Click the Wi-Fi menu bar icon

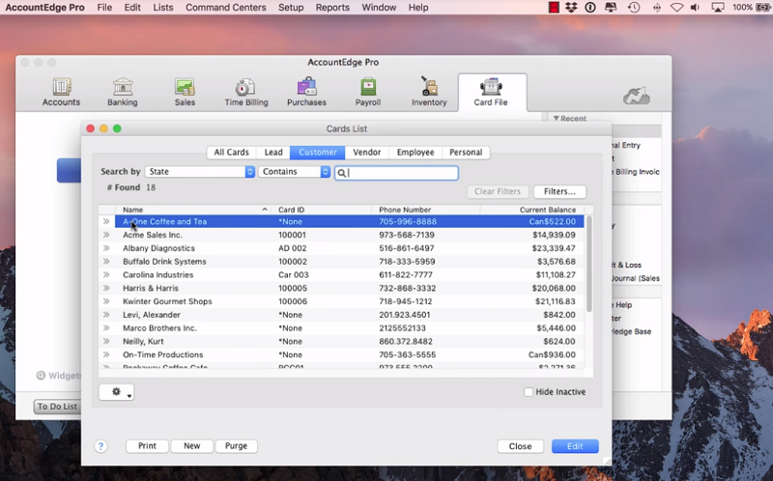(677, 8)
